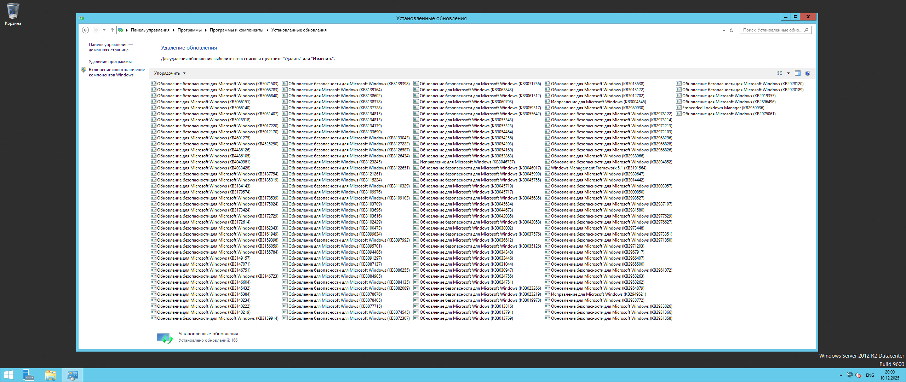Click the change view icon
The height and width of the screenshot is (382, 906).
pyautogui.click(x=780, y=73)
